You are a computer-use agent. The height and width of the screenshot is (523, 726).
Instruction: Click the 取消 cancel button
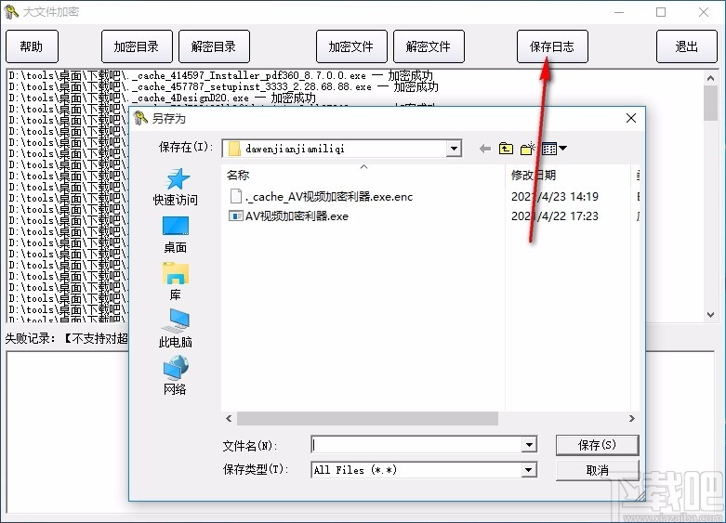click(598, 470)
